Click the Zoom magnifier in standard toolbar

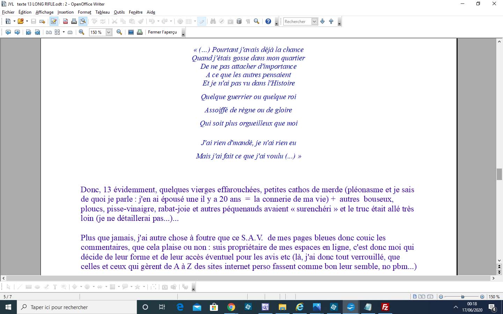[257, 21]
